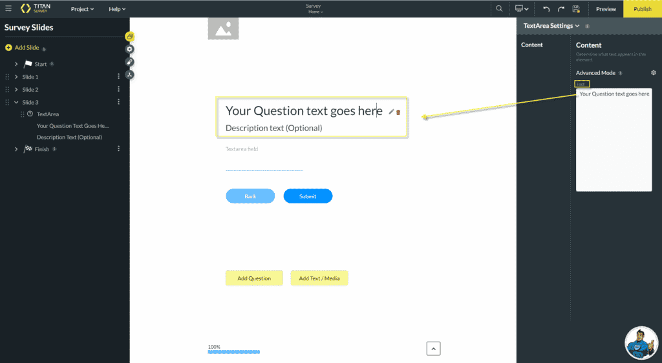Viewport: 662px width, 363px height.
Task: Click the yellow Publish button
Action: (643, 9)
